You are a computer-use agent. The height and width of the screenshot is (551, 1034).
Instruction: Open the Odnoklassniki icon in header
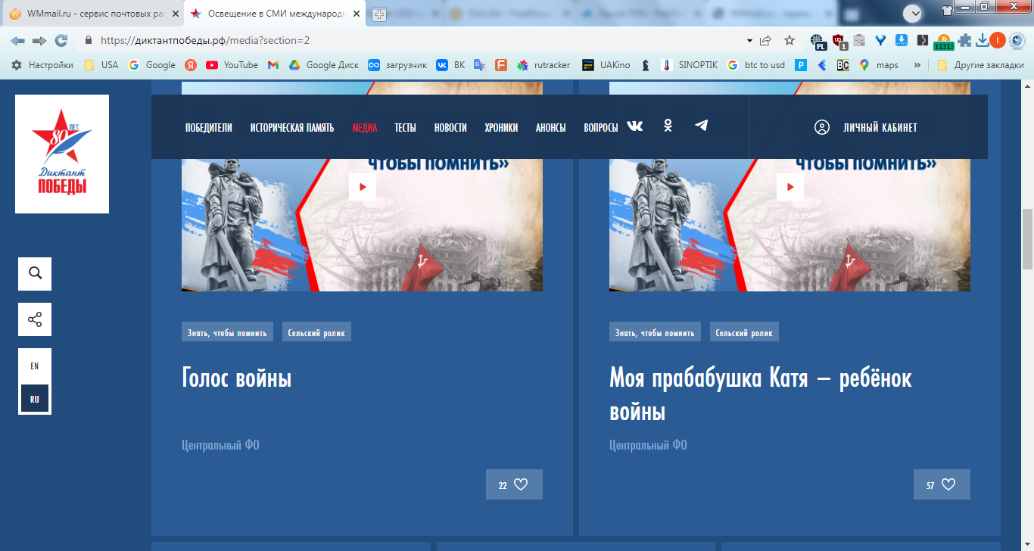[x=668, y=126]
